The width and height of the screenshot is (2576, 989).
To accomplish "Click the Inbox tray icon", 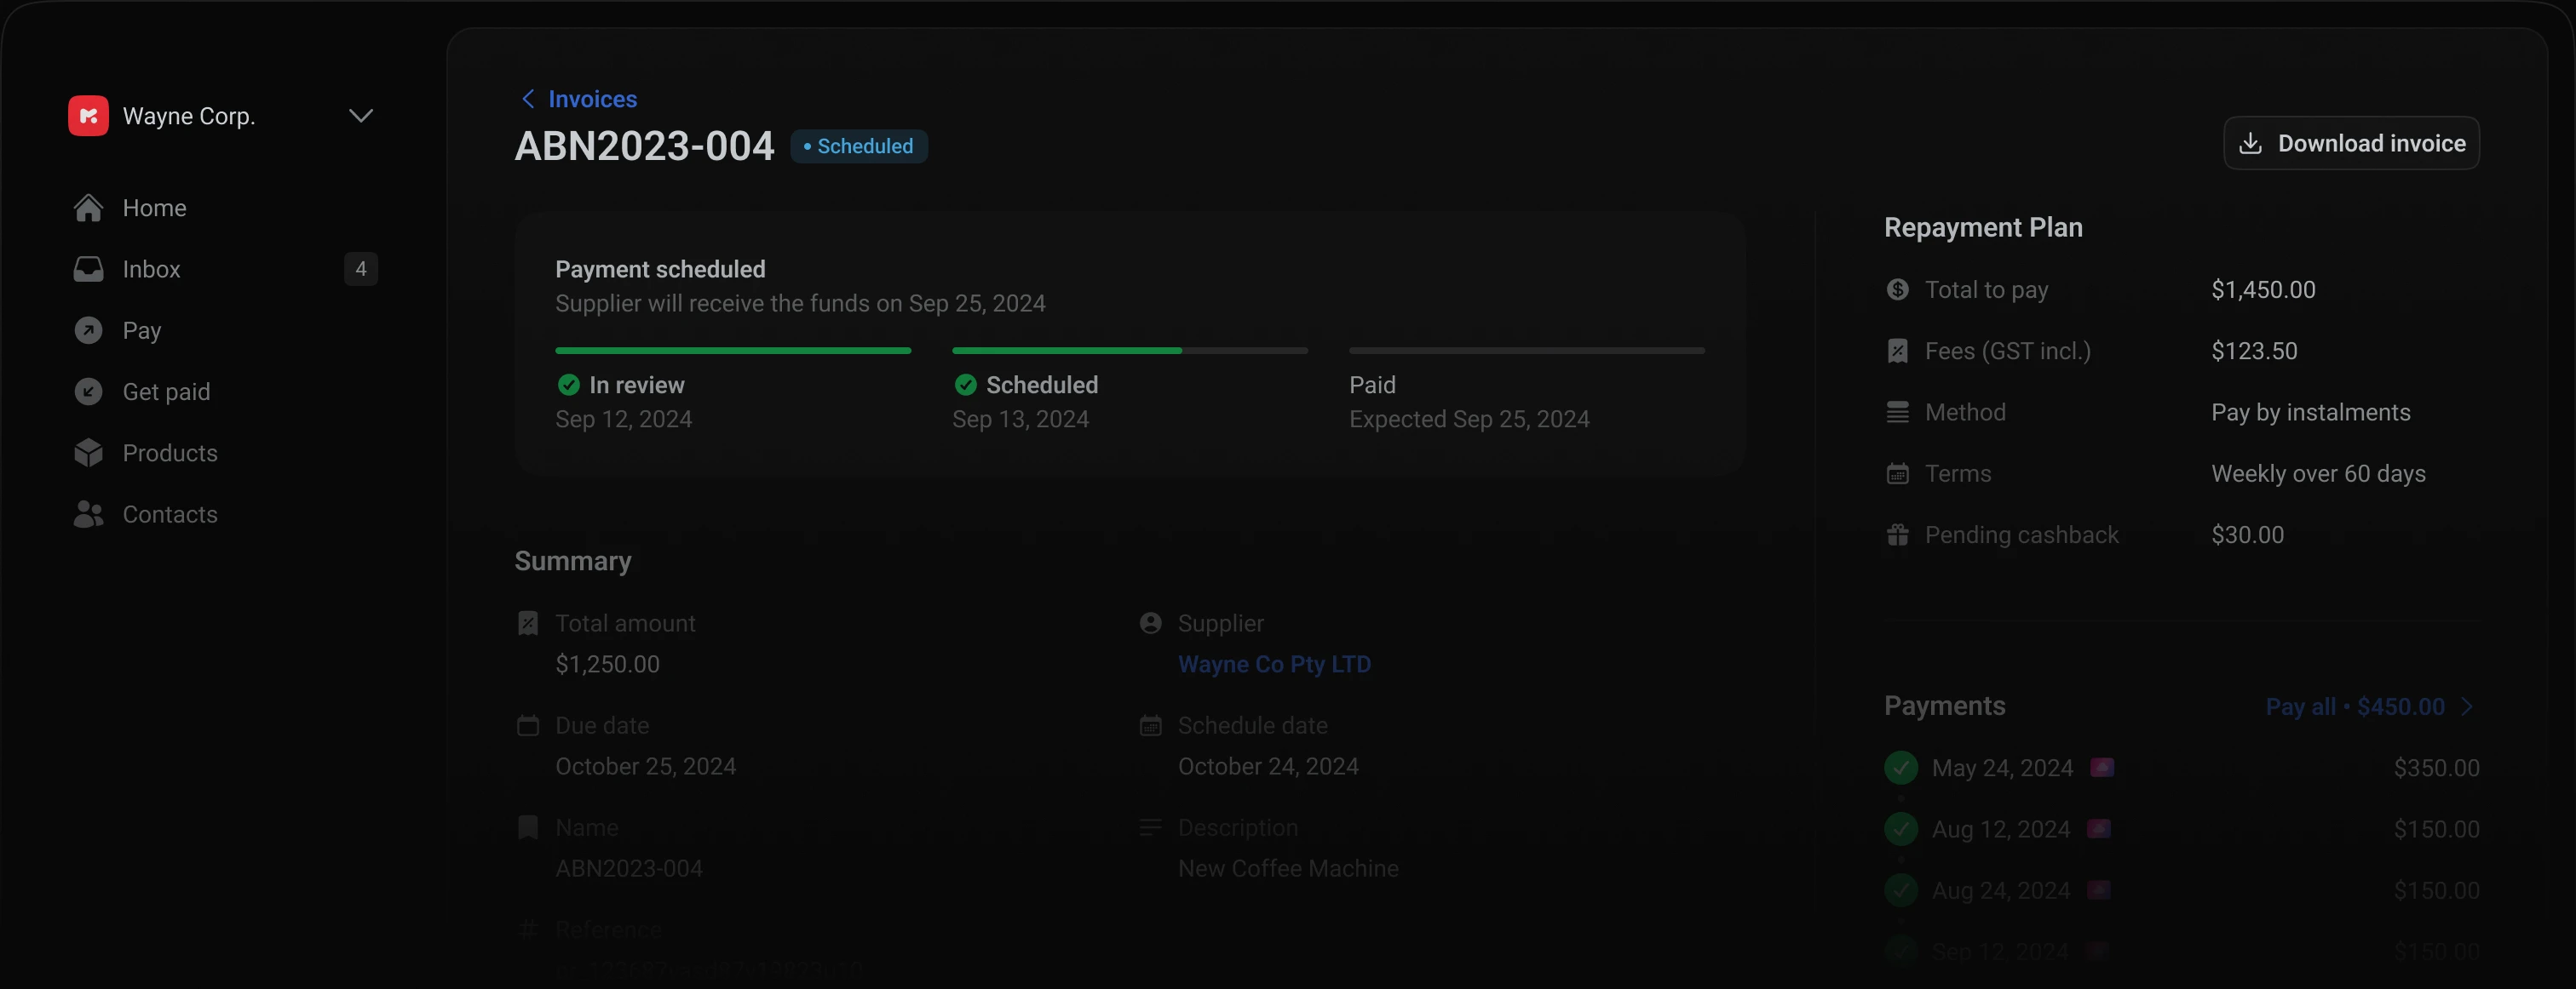I will tap(88, 269).
